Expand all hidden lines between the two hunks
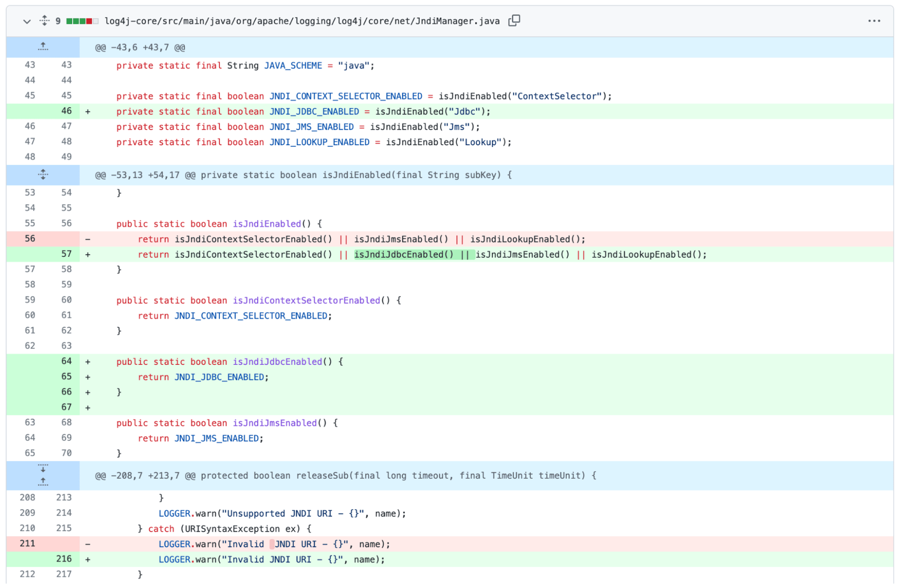This screenshot has width=897, height=584. [42, 175]
